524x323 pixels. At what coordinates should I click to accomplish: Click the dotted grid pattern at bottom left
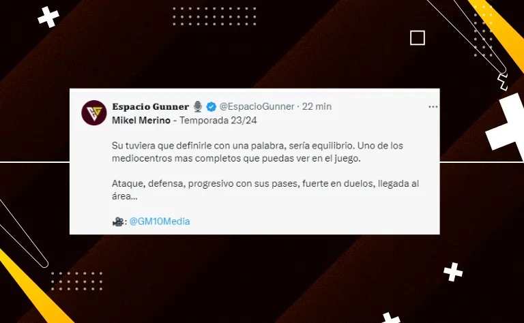coord(76,281)
